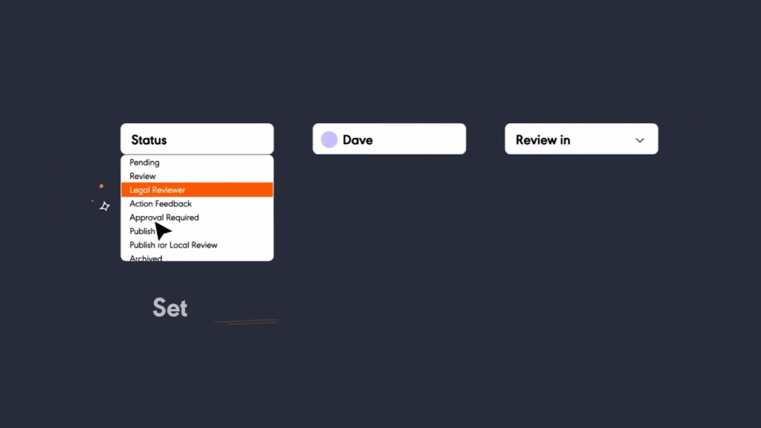Screen dimensions: 761x428
Task: Click the orange scribble underline
Action: pos(246,322)
